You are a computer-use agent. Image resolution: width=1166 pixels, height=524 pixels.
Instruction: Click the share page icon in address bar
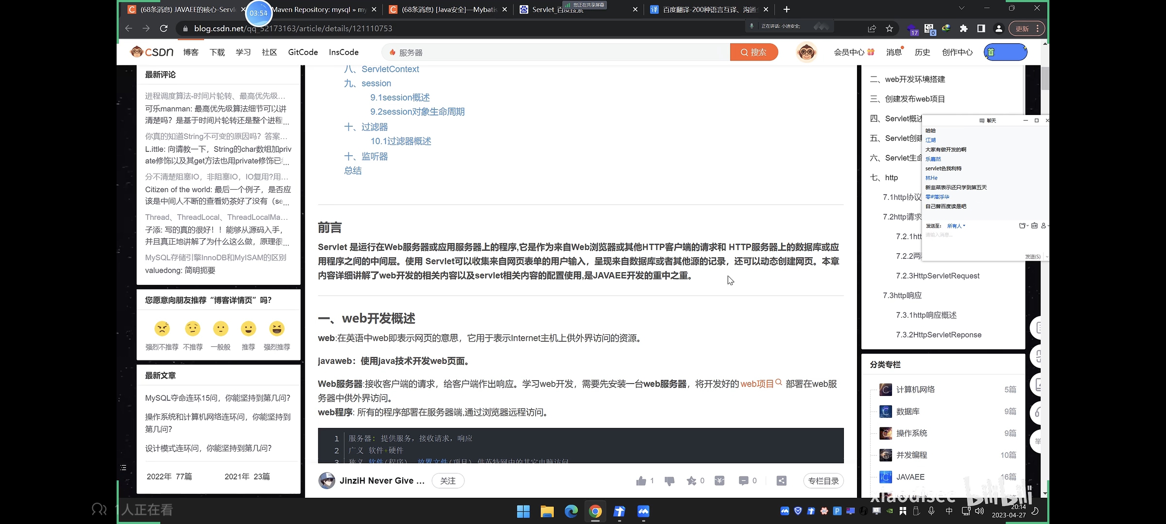pyautogui.click(x=872, y=29)
